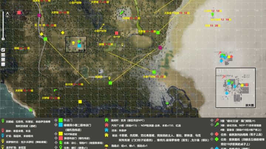Image resolution: width=266 pixels, height=149 pixels.
Task: Click the 巨大狗16~29级 map label
Action: tap(45, 25)
